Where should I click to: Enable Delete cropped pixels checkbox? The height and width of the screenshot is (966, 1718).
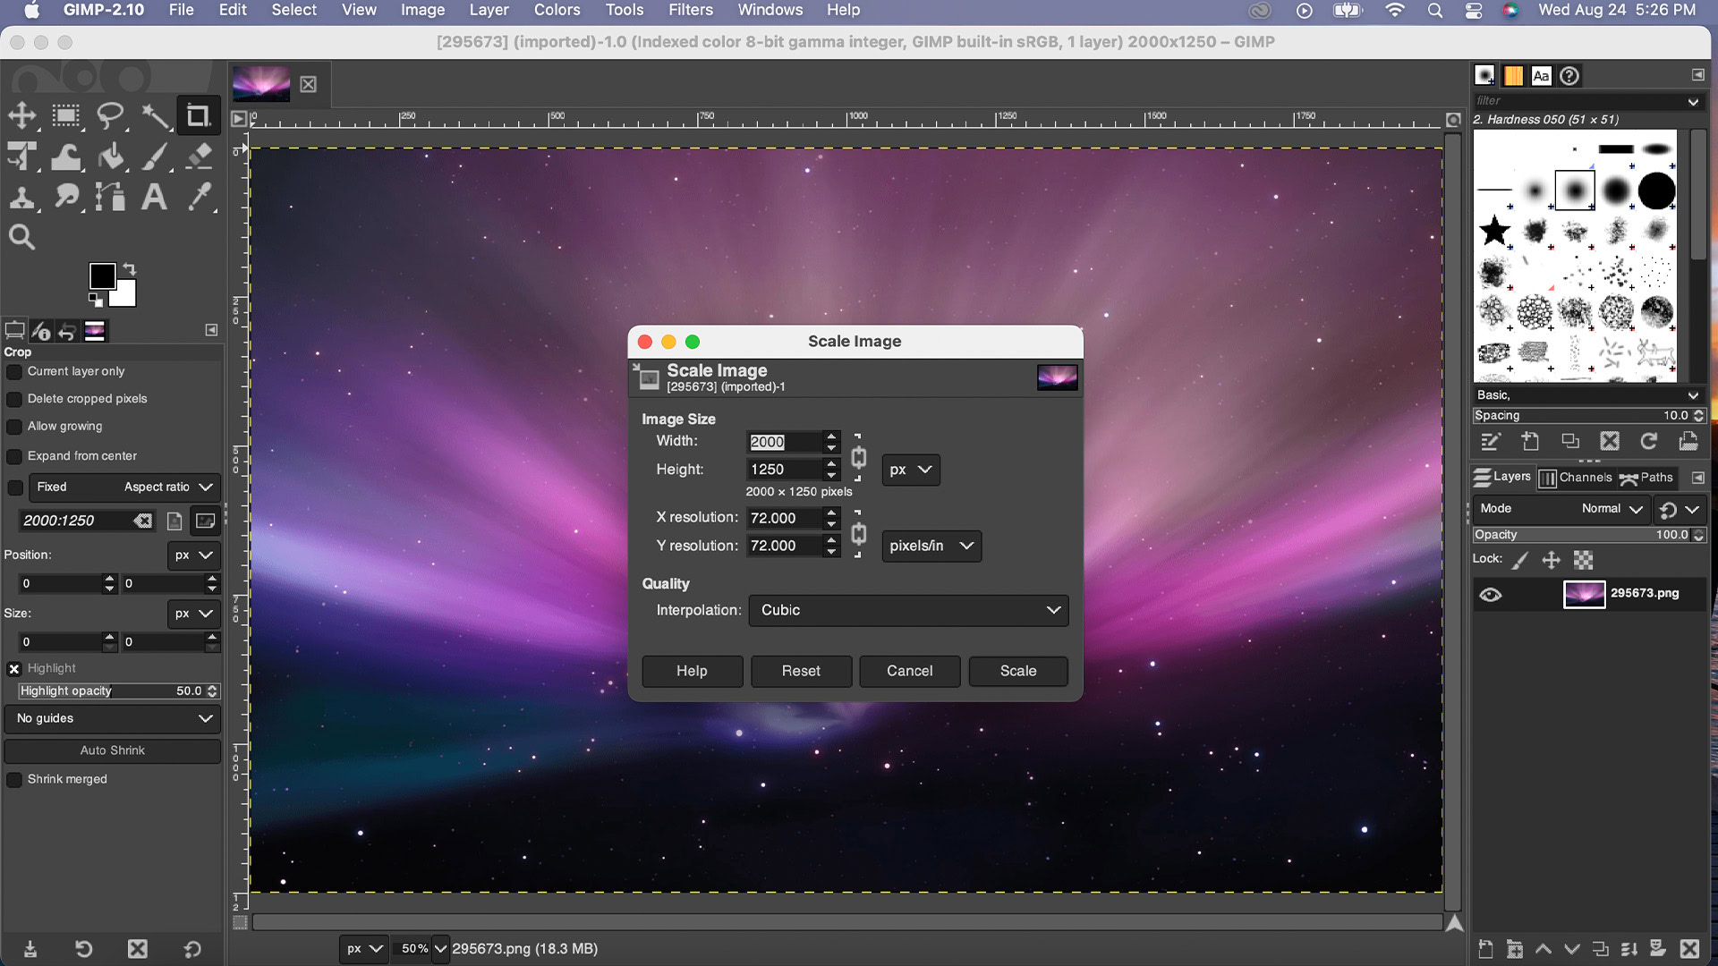pos(14,399)
